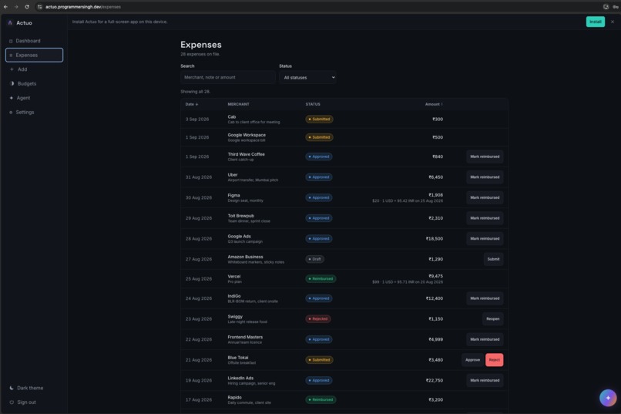Dismiss the install banner with X

point(613,22)
